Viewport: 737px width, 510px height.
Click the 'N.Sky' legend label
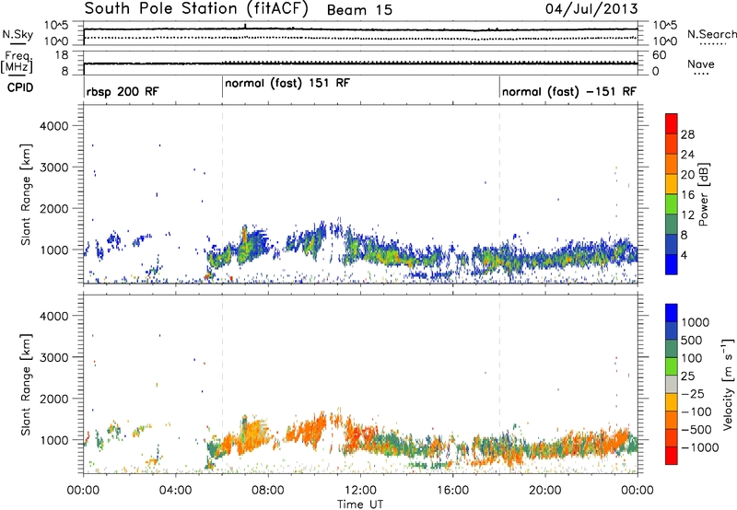coord(18,34)
